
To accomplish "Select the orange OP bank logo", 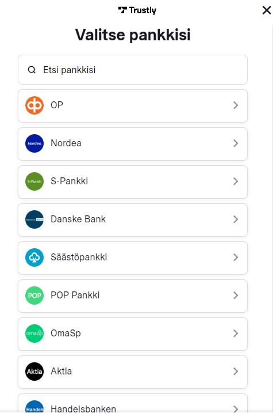I will tap(34, 105).
